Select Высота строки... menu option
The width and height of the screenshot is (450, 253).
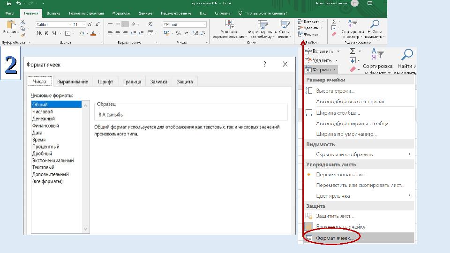tap(335, 91)
